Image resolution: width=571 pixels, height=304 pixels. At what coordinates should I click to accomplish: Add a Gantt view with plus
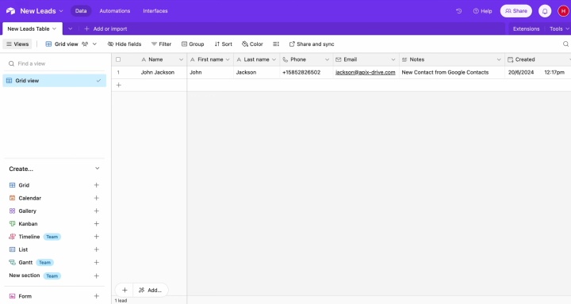pyautogui.click(x=97, y=262)
